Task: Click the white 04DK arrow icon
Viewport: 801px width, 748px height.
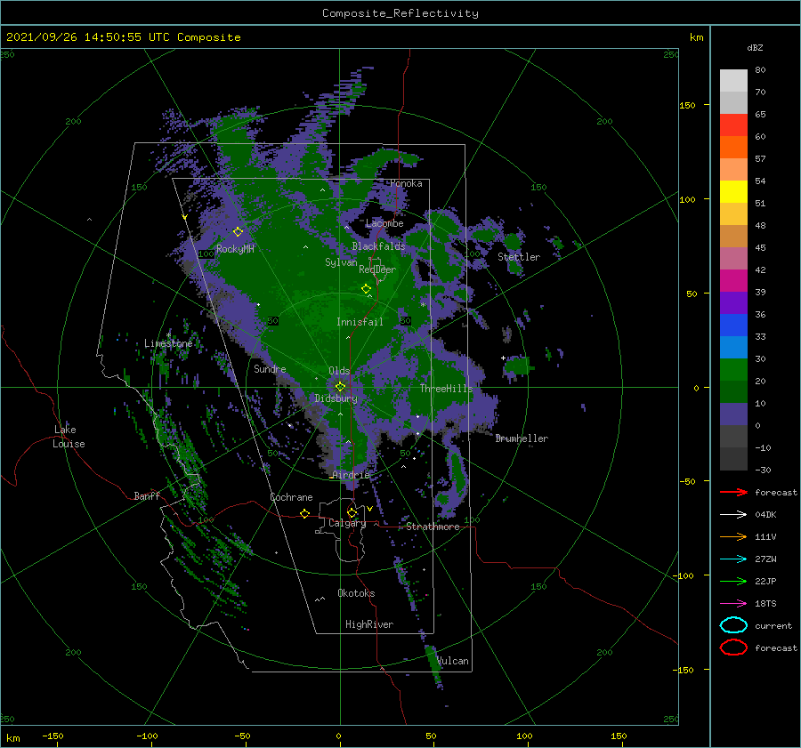Action: (x=733, y=514)
